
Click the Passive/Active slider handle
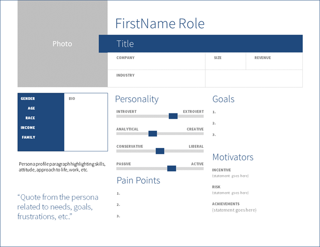click(171, 168)
